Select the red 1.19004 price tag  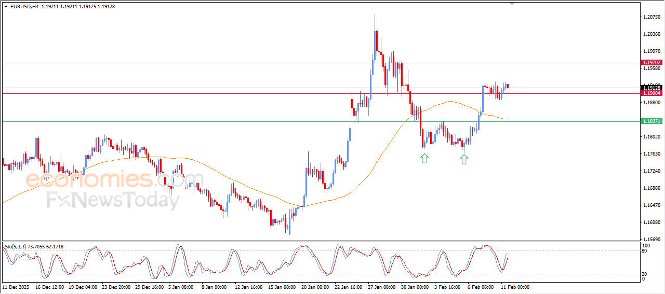(x=651, y=93)
